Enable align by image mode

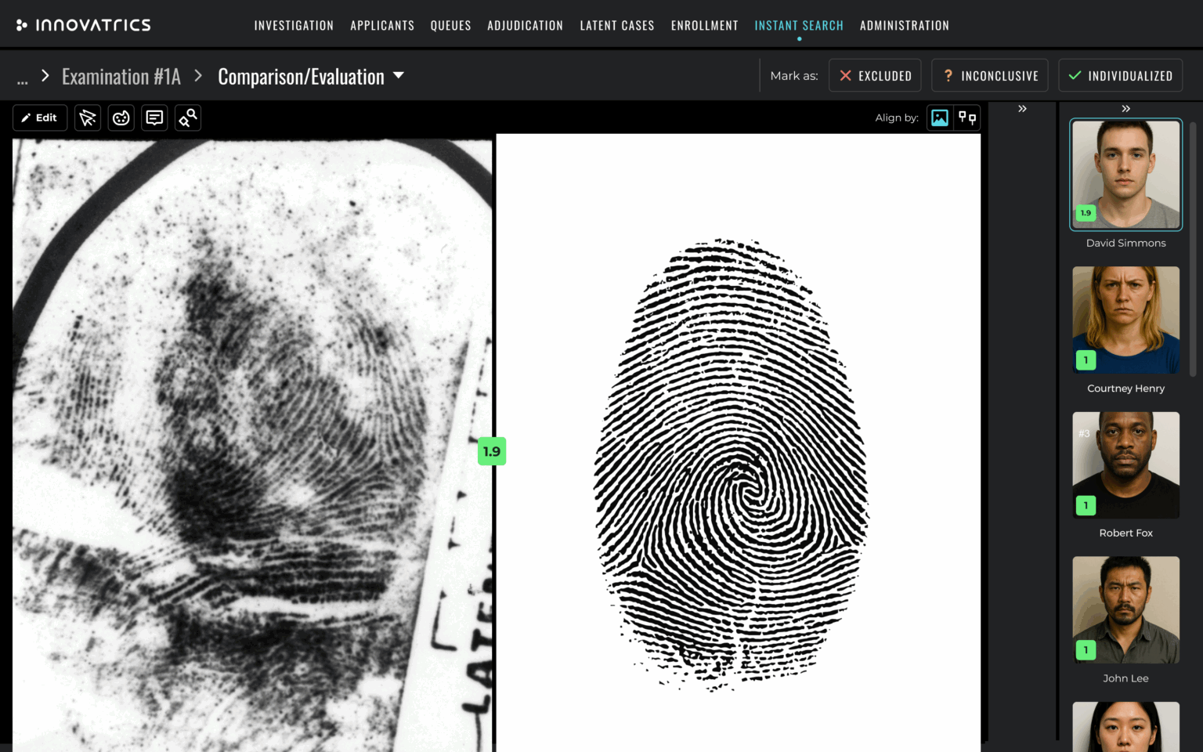pos(939,117)
